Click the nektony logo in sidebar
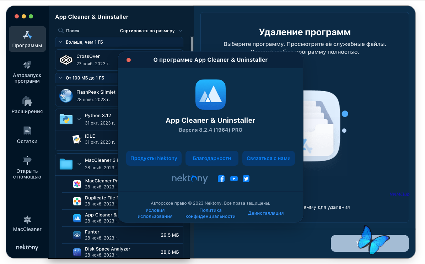This screenshot has height=264, width=425. pos(27,247)
